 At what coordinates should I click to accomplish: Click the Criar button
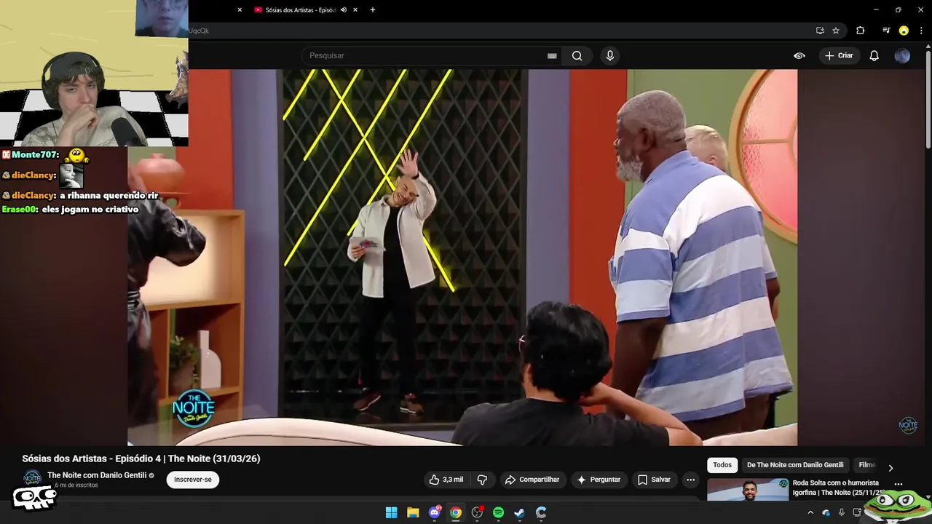[839, 56]
